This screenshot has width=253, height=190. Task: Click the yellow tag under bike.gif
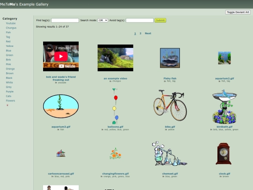pos(171,129)
